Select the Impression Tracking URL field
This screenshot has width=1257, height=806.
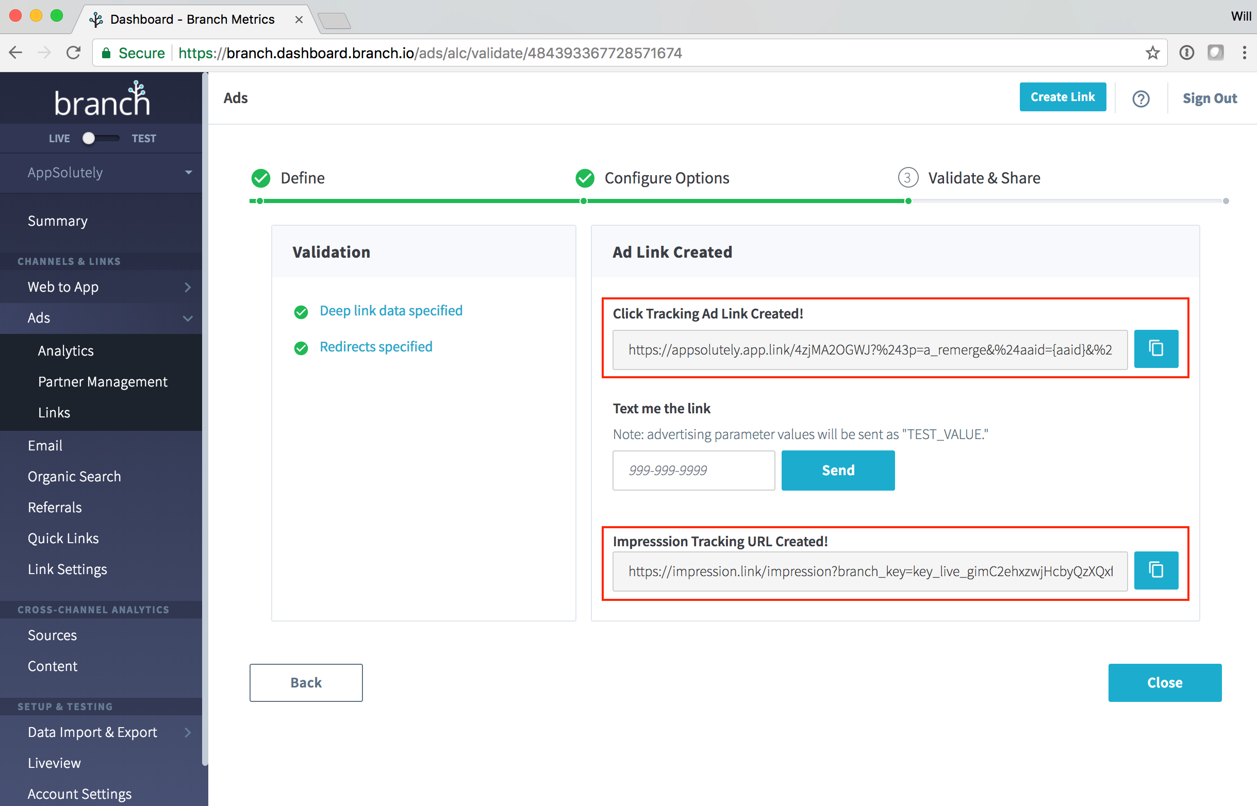click(x=870, y=571)
